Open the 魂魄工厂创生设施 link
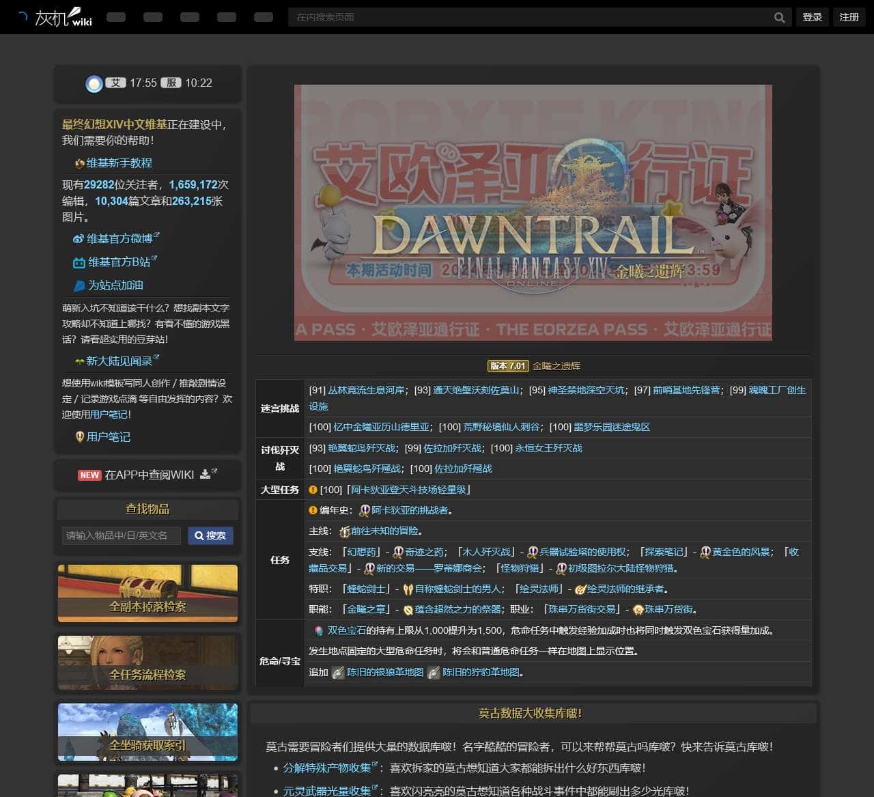This screenshot has width=874, height=797. pos(777,390)
